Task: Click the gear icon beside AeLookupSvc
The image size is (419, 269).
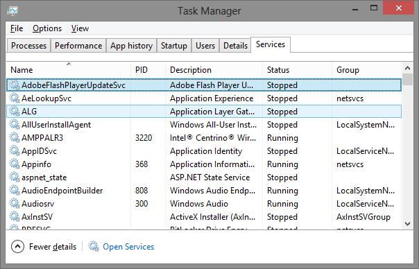Action: [x=15, y=98]
